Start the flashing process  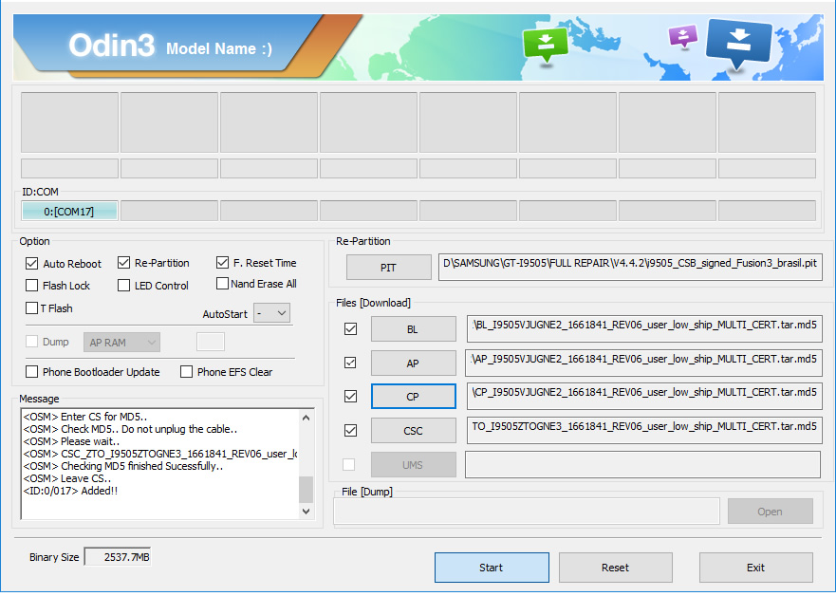tap(492, 568)
